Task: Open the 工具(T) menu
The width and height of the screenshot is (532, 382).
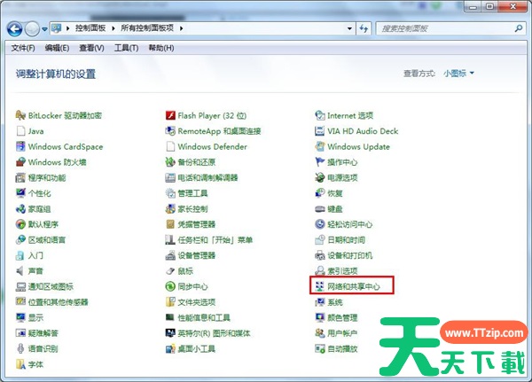Action: point(126,48)
